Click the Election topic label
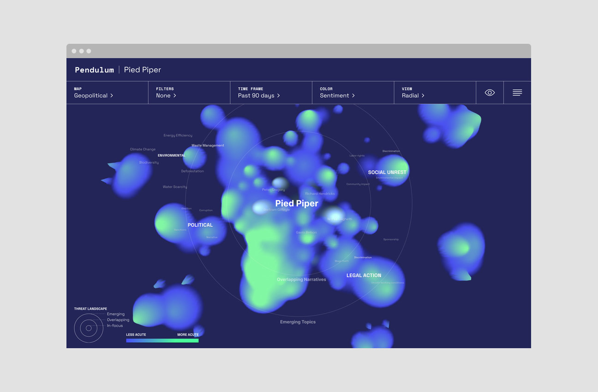 pyautogui.click(x=186, y=208)
